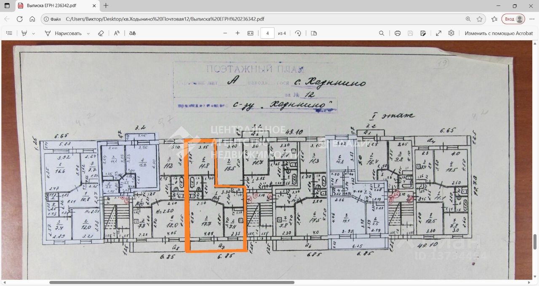The width and height of the screenshot is (539, 286).
Task: Click the Файл site info label
Action: coord(52,19)
